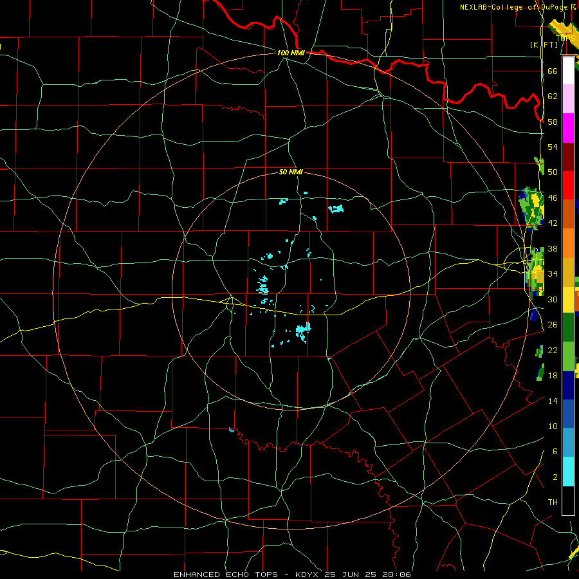Click the 100 NMI range ring label

point(291,53)
